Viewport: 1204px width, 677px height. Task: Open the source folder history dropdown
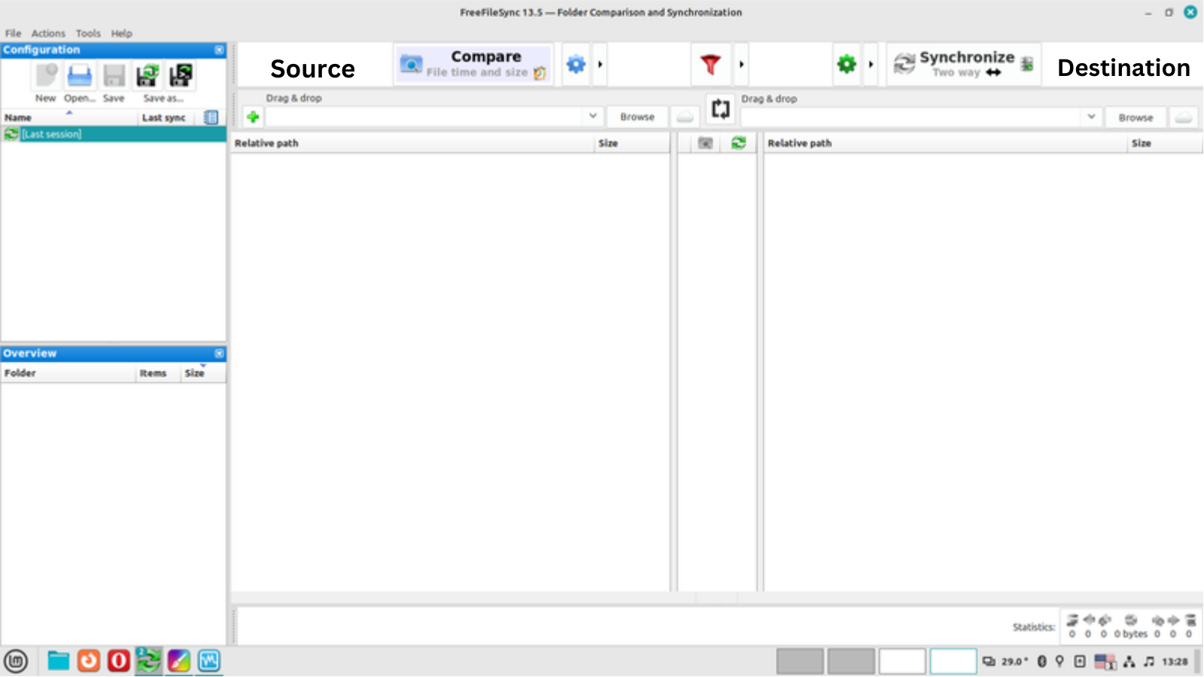(x=593, y=117)
